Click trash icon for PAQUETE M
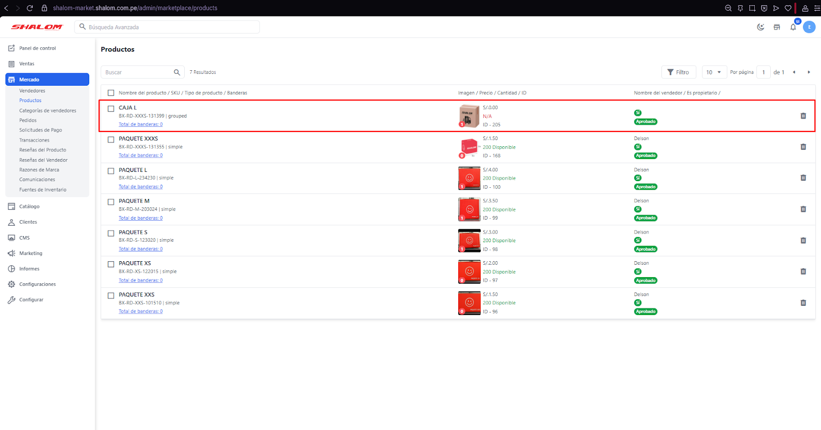821x430 pixels. (x=803, y=209)
